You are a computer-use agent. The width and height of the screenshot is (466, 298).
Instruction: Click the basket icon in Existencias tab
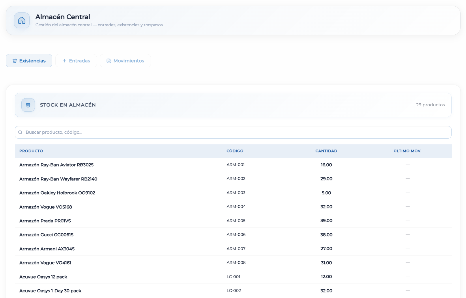[x=15, y=61]
